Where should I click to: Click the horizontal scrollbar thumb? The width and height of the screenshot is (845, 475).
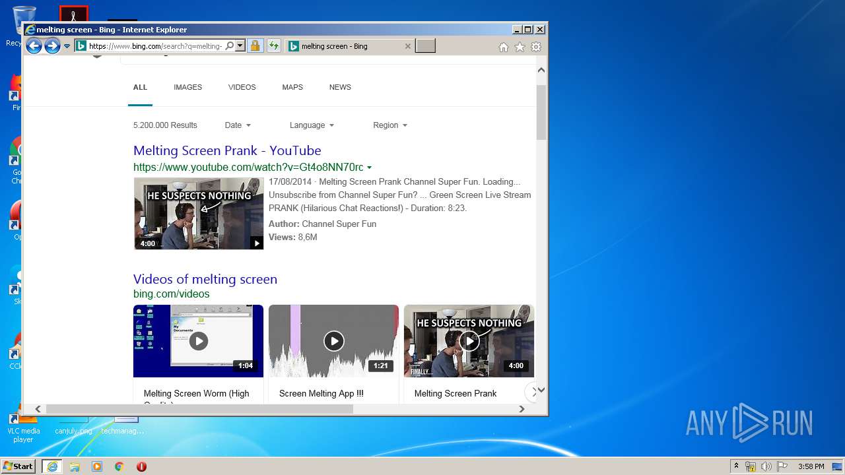(x=199, y=409)
